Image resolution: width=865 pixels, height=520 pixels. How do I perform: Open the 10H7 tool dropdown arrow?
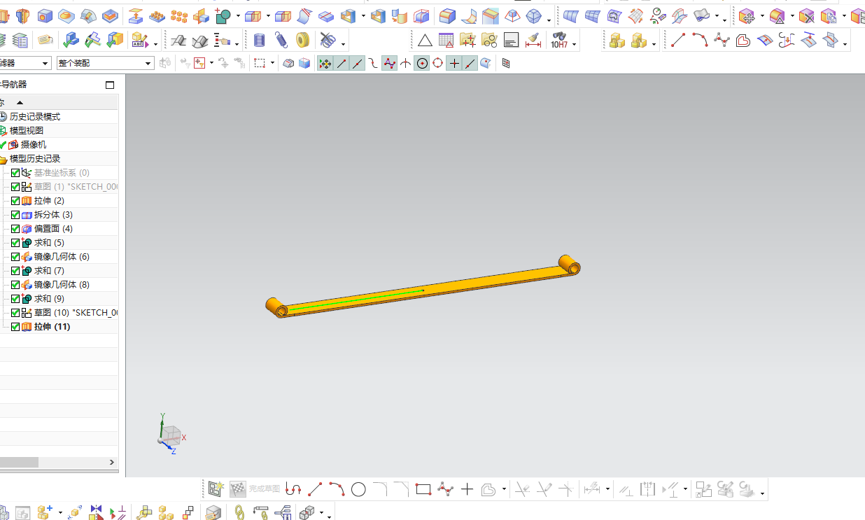[575, 43]
